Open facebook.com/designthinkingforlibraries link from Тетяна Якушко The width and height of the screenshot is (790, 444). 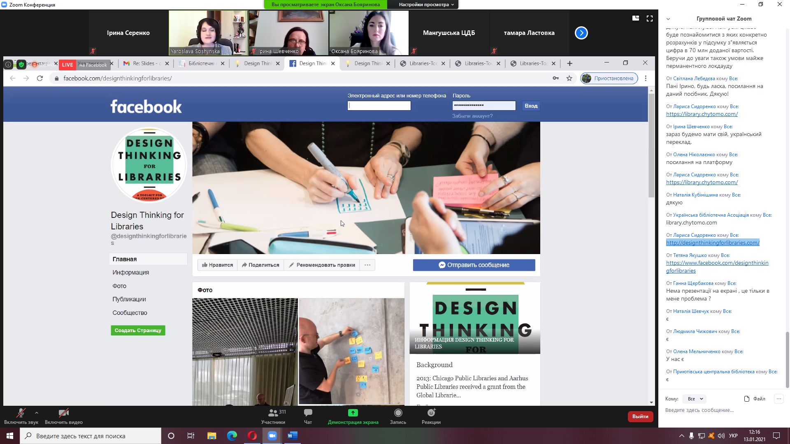(x=717, y=267)
